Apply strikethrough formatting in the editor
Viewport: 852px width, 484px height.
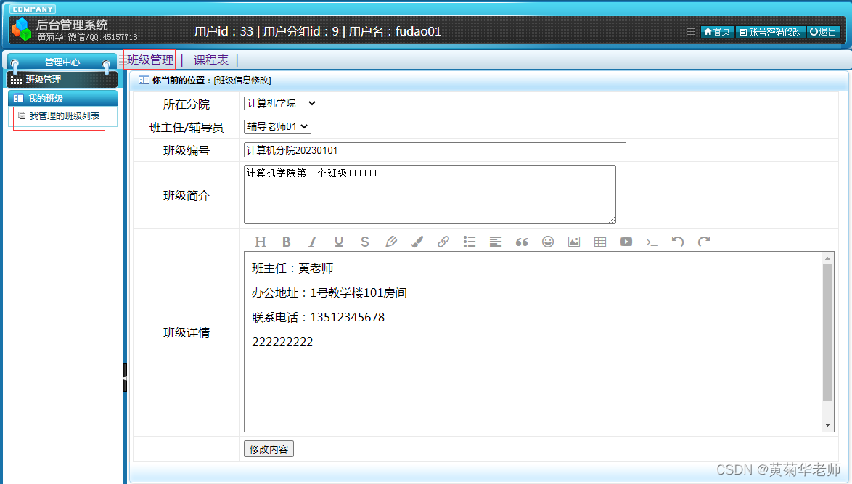[364, 242]
